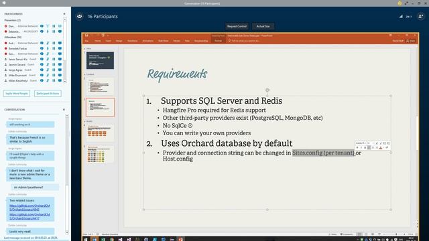This screenshot has width=429, height=241.
Task: Open the participants list icon beside 16 Participants
Action: [79, 16]
